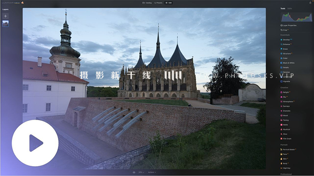Select the image layer thumbnail

click(x=5, y=24)
